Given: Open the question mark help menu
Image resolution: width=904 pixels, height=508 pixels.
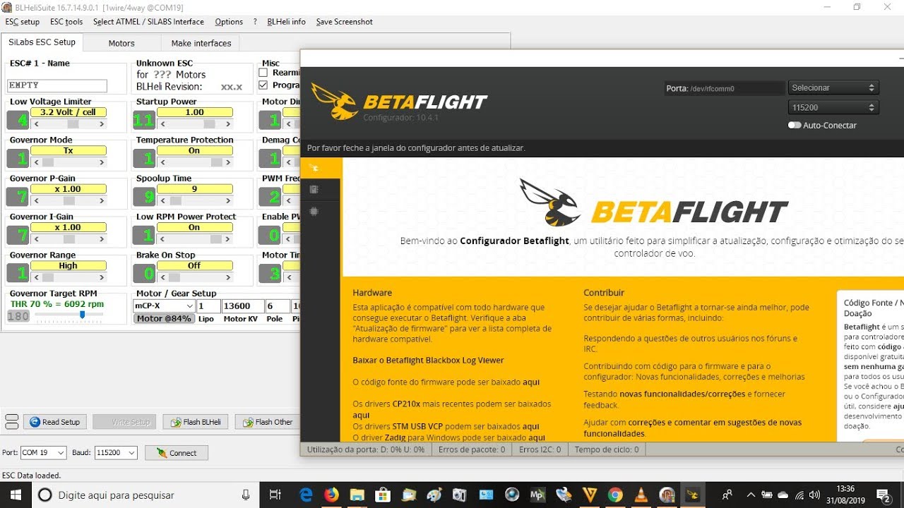Looking at the screenshot, I should coord(255,22).
